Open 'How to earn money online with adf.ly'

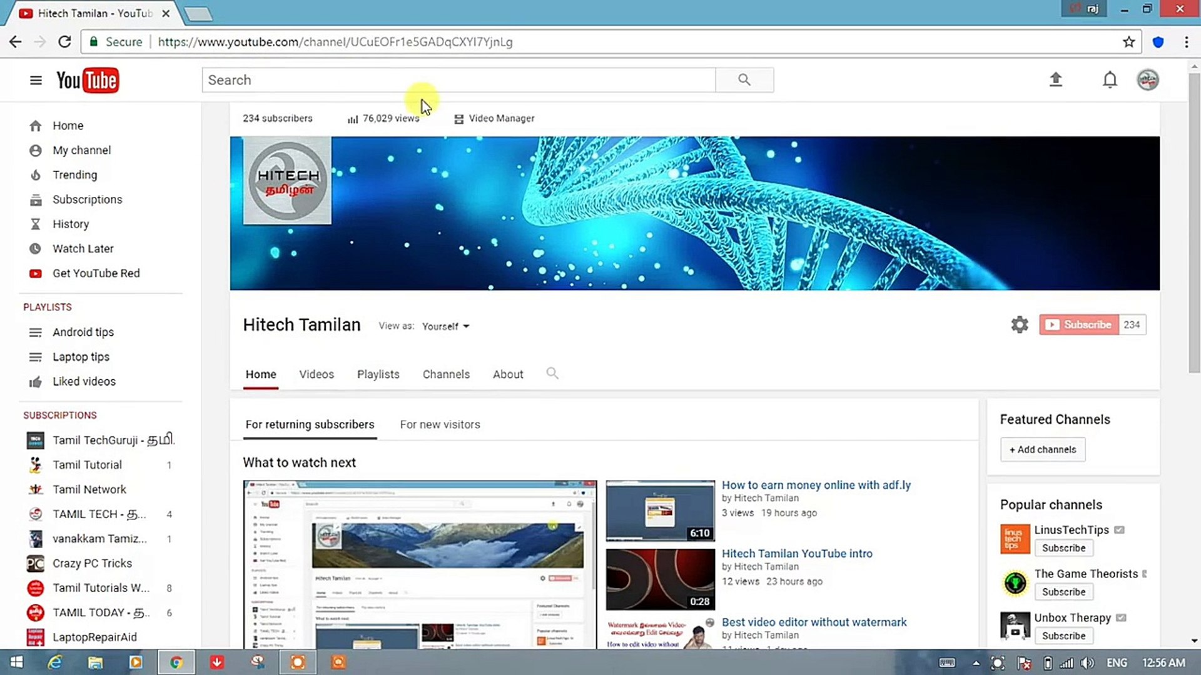click(x=816, y=484)
